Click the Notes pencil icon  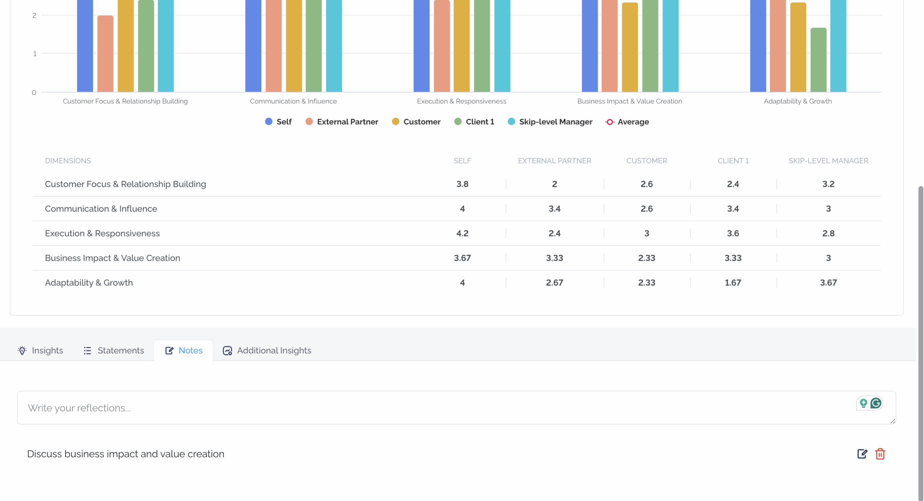pyautogui.click(x=169, y=350)
